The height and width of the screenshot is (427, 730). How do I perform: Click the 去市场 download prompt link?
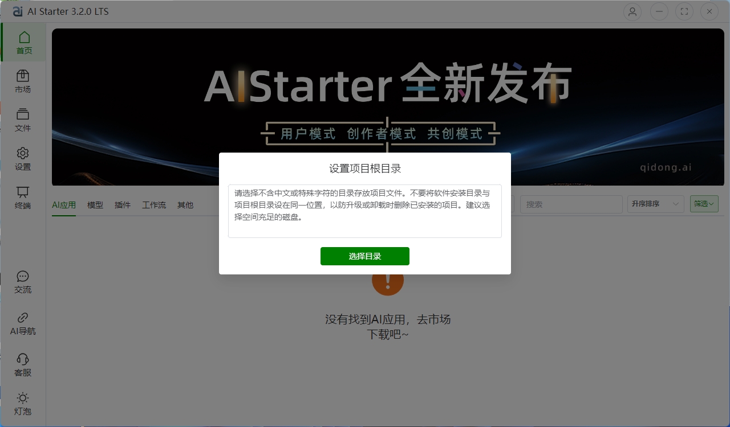coord(436,319)
